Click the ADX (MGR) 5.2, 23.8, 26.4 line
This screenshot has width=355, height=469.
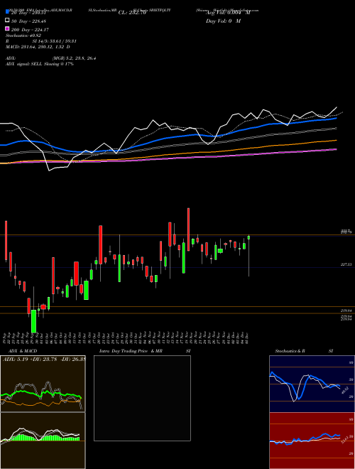[51, 58]
